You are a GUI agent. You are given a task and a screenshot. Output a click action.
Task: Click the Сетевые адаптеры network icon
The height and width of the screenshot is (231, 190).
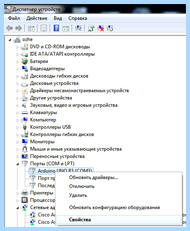25,207
